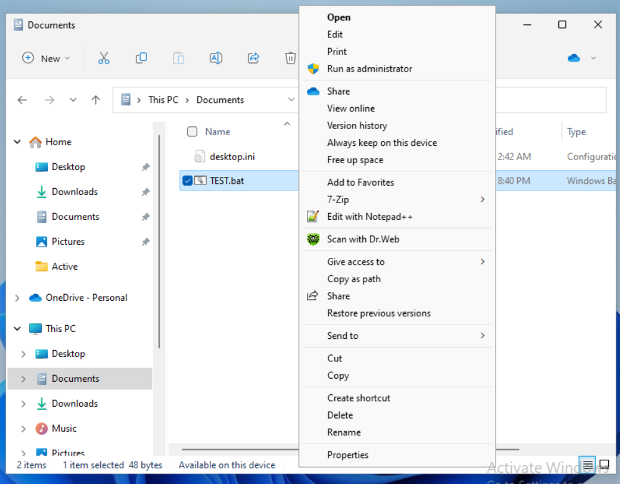
Task: Click Scan with Dr.Web menu option
Action: (x=363, y=239)
